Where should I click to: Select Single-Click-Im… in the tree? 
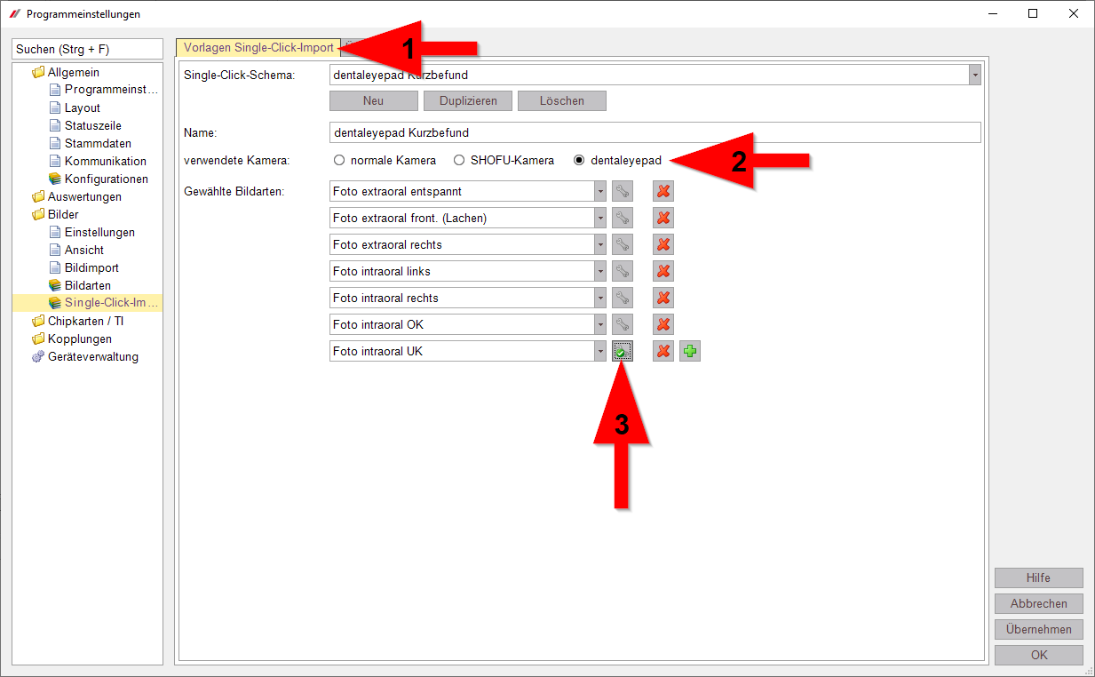[111, 303]
